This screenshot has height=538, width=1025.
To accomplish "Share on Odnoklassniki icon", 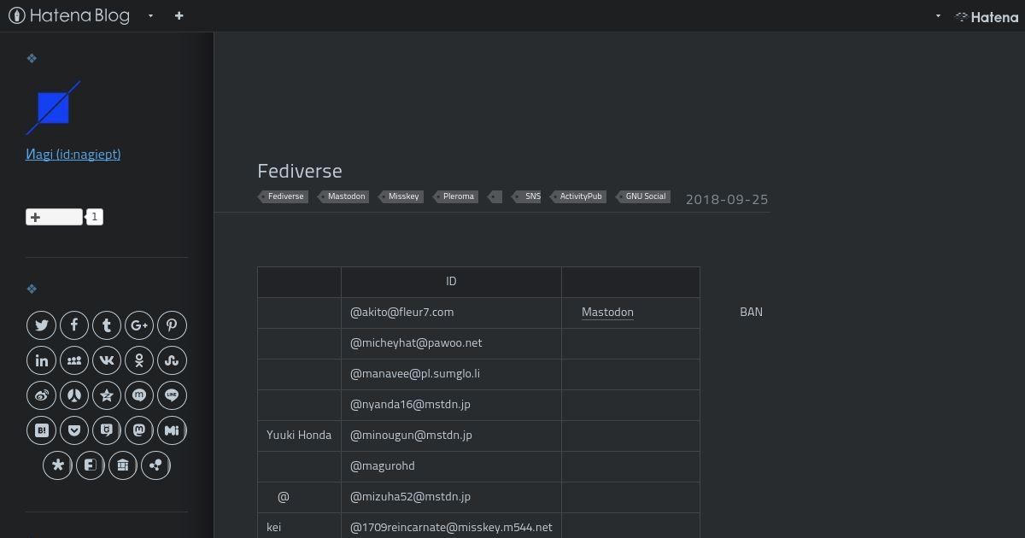I will pyautogui.click(x=139, y=360).
